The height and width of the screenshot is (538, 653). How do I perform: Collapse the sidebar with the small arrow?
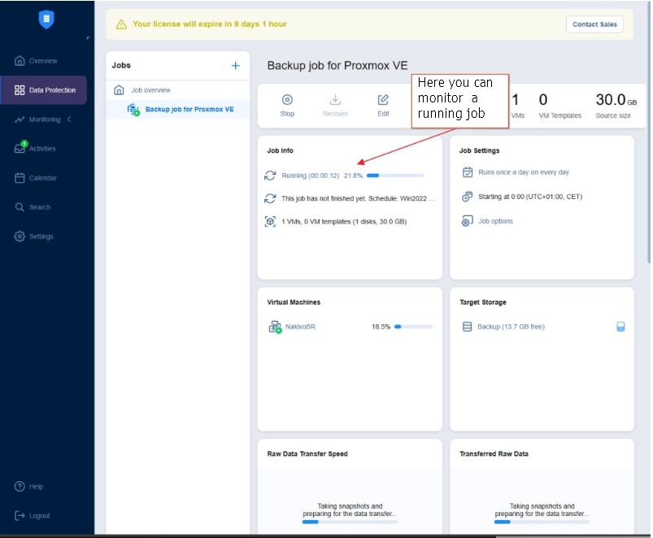[88, 38]
